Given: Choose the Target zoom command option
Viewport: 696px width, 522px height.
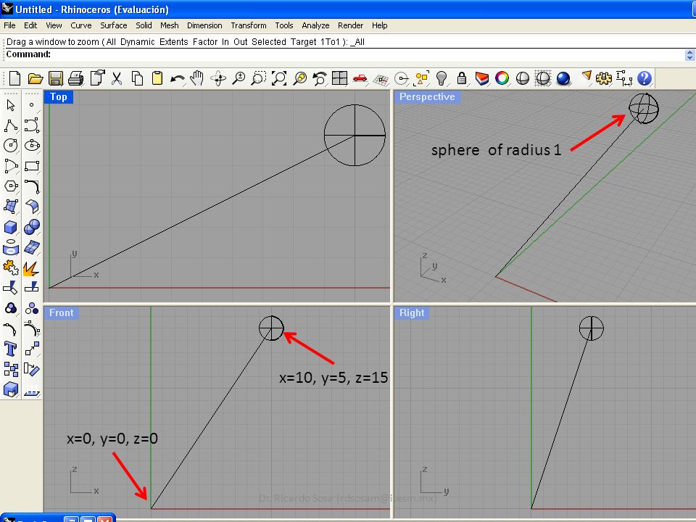Looking at the screenshot, I should (304, 42).
